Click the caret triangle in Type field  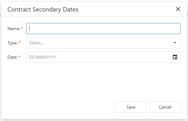[x=175, y=43]
